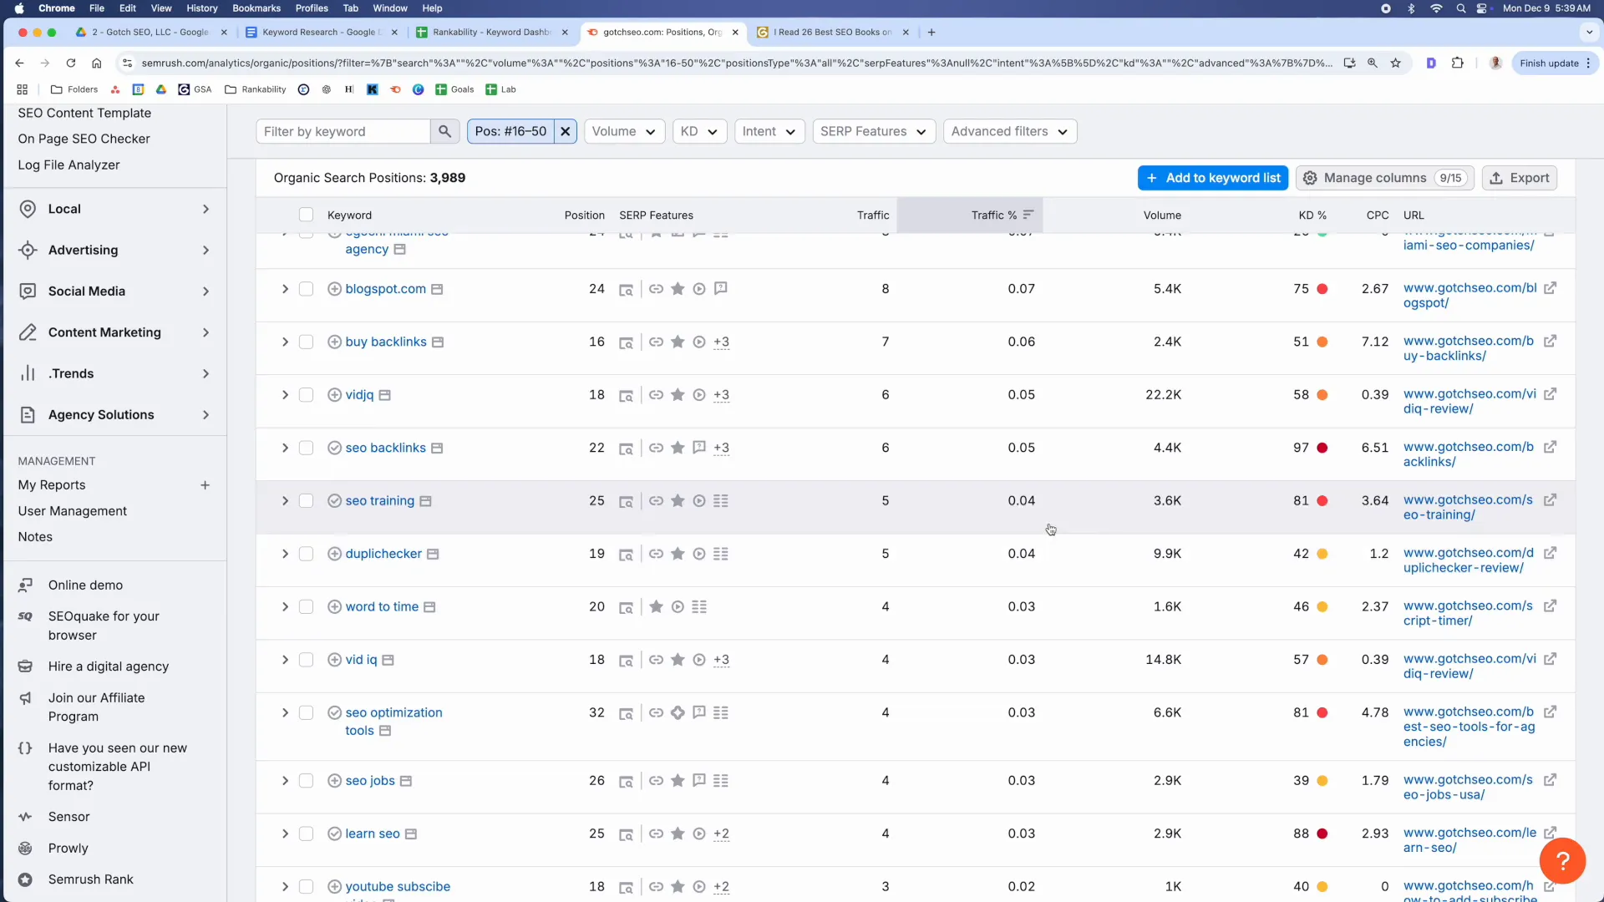The image size is (1604, 902).
Task: Expand the seo backlinks row details
Action: pyautogui.click(x=285, y=448)
